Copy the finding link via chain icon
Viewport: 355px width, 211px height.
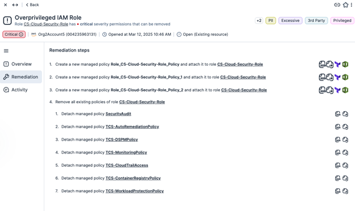[x=337, y=5]
